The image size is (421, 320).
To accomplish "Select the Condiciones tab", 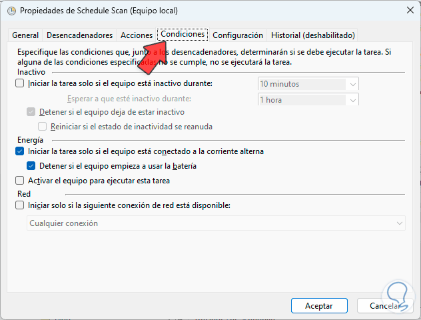I will point(183,34).
